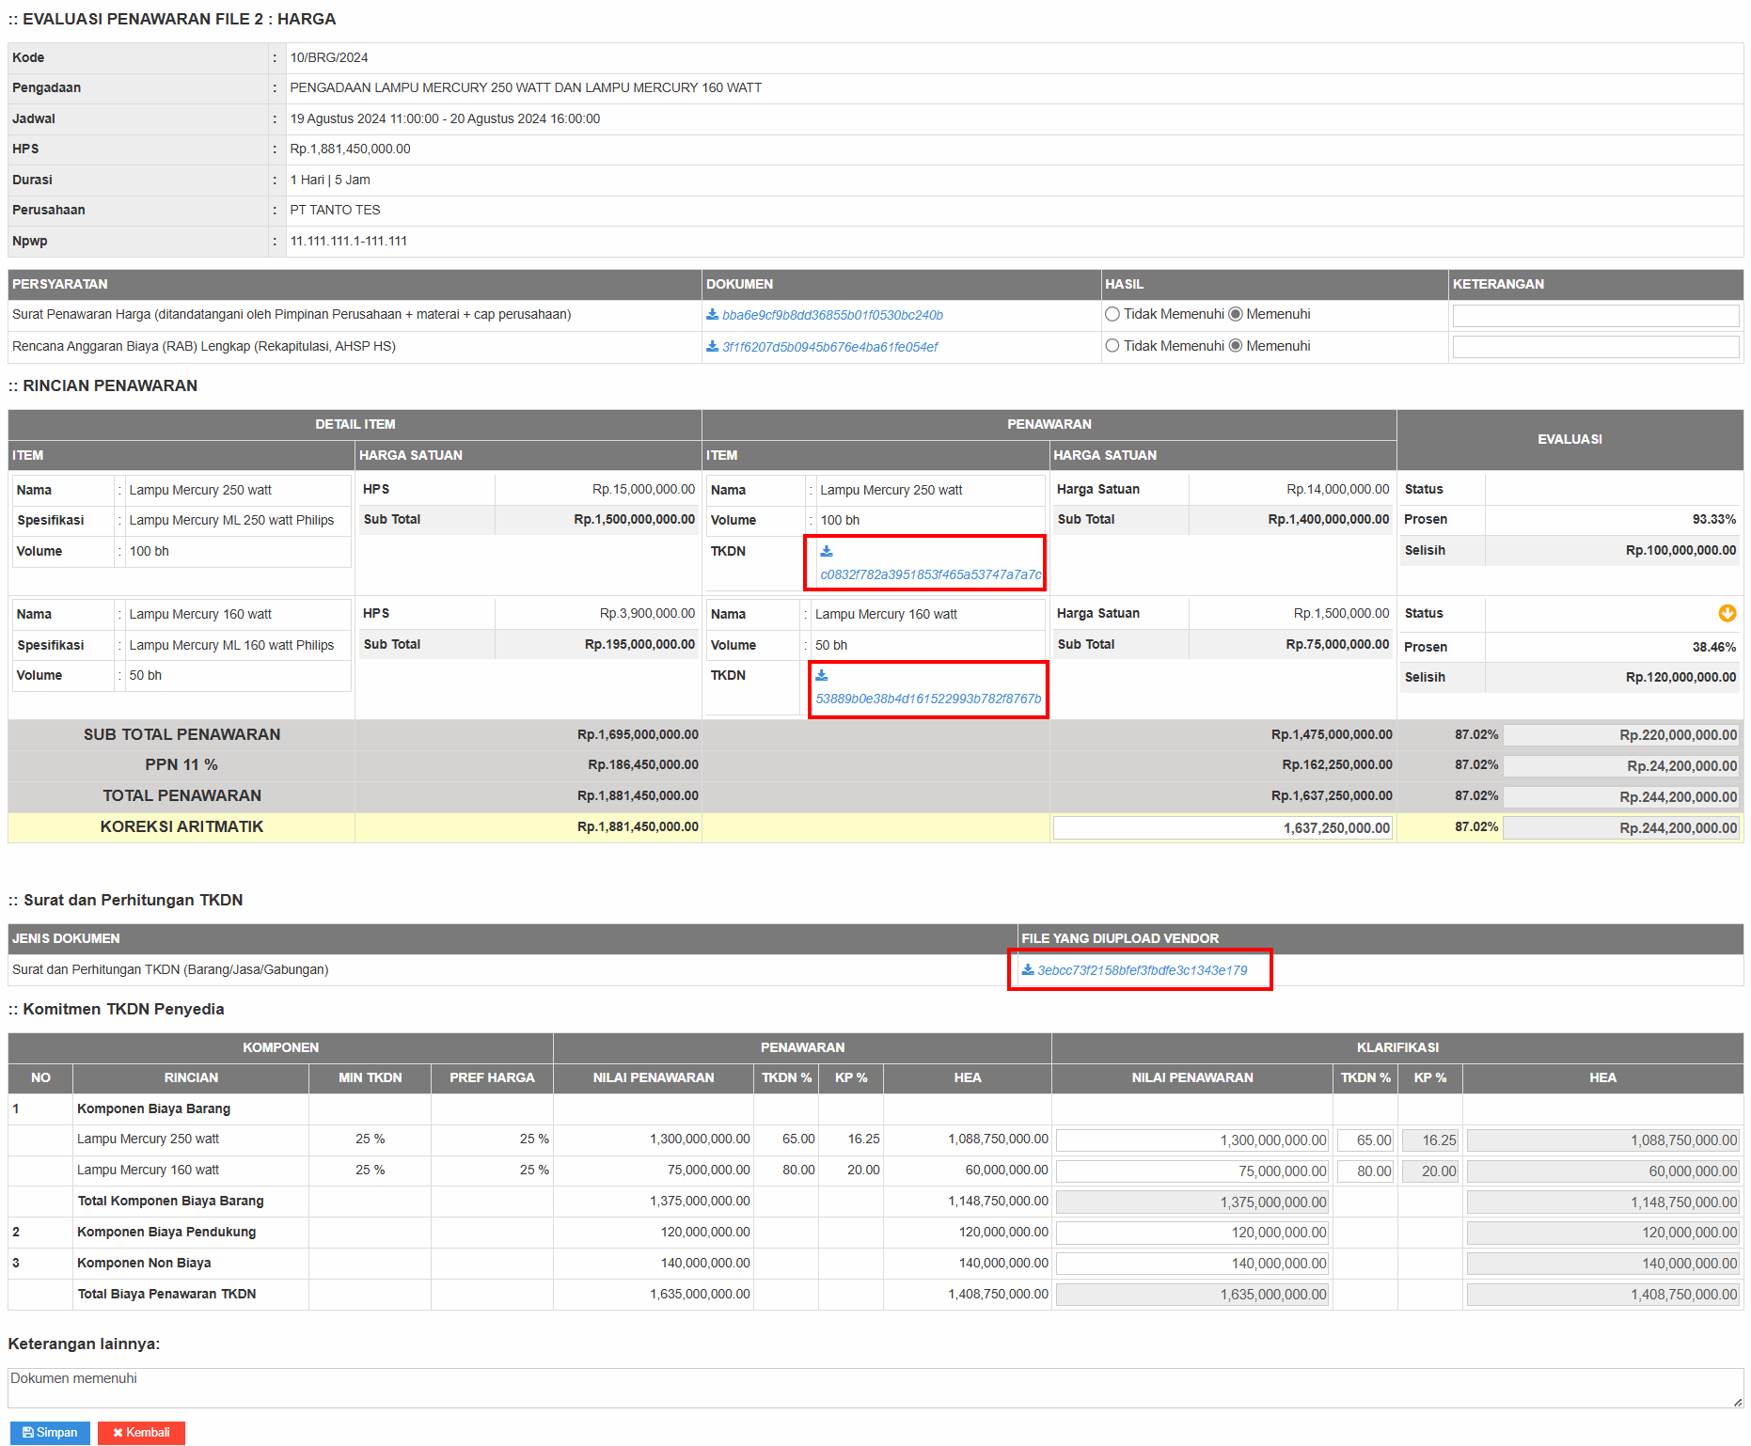Select Tidak Memenuhi for Rencana Anggaran Biaya

coord(1112,346)
